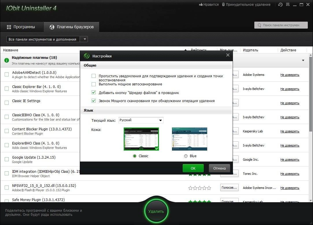Check the Content Blocker Plugin checkbox
The width and height of the screenshot is (313, 225).
coord(7,131)
